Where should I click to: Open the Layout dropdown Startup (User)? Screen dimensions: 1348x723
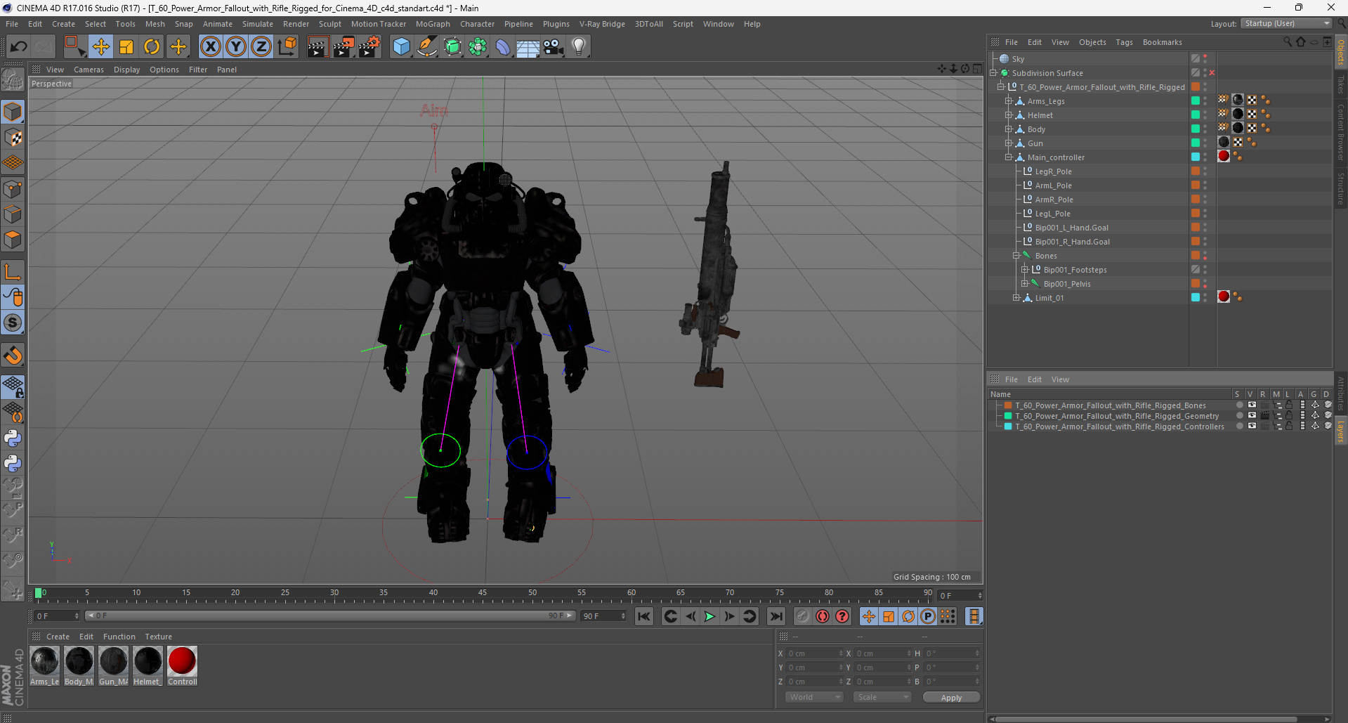tap(1286, 23)
